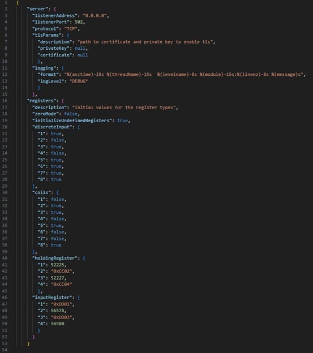This screenshot has width=313, height=353.
Task: Click the "TCP" protocol value
Action: [71, 29]
